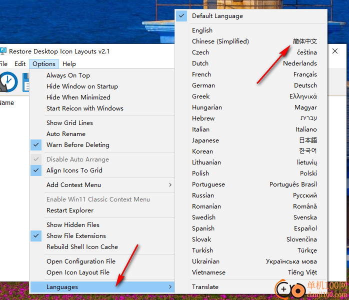Open the Edit menu
This screenshot has height=300, width=349.
20,64
